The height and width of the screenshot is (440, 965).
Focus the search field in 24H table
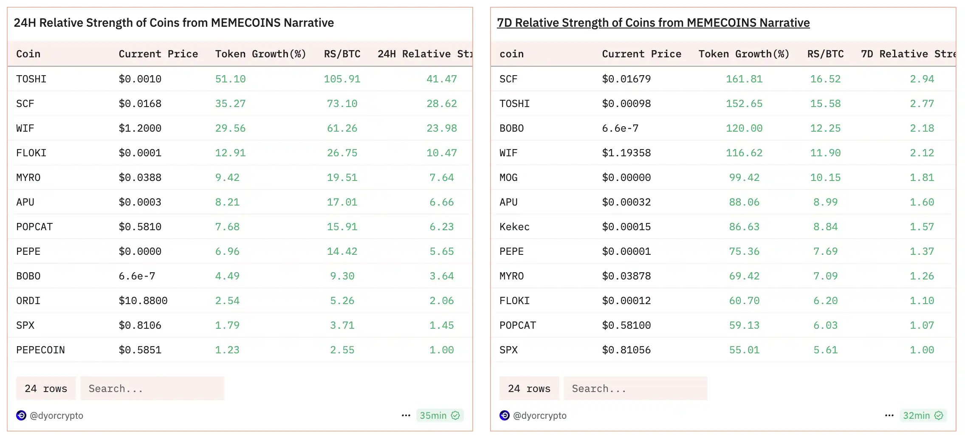click(x=152, y=389)
